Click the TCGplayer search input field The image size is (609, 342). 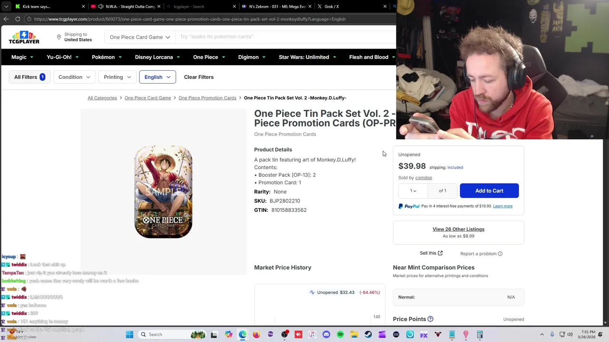coord(285,37)
